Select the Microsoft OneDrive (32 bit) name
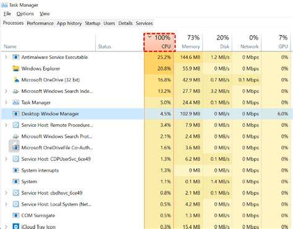The image size is (293, 229). tap(51, 80)
